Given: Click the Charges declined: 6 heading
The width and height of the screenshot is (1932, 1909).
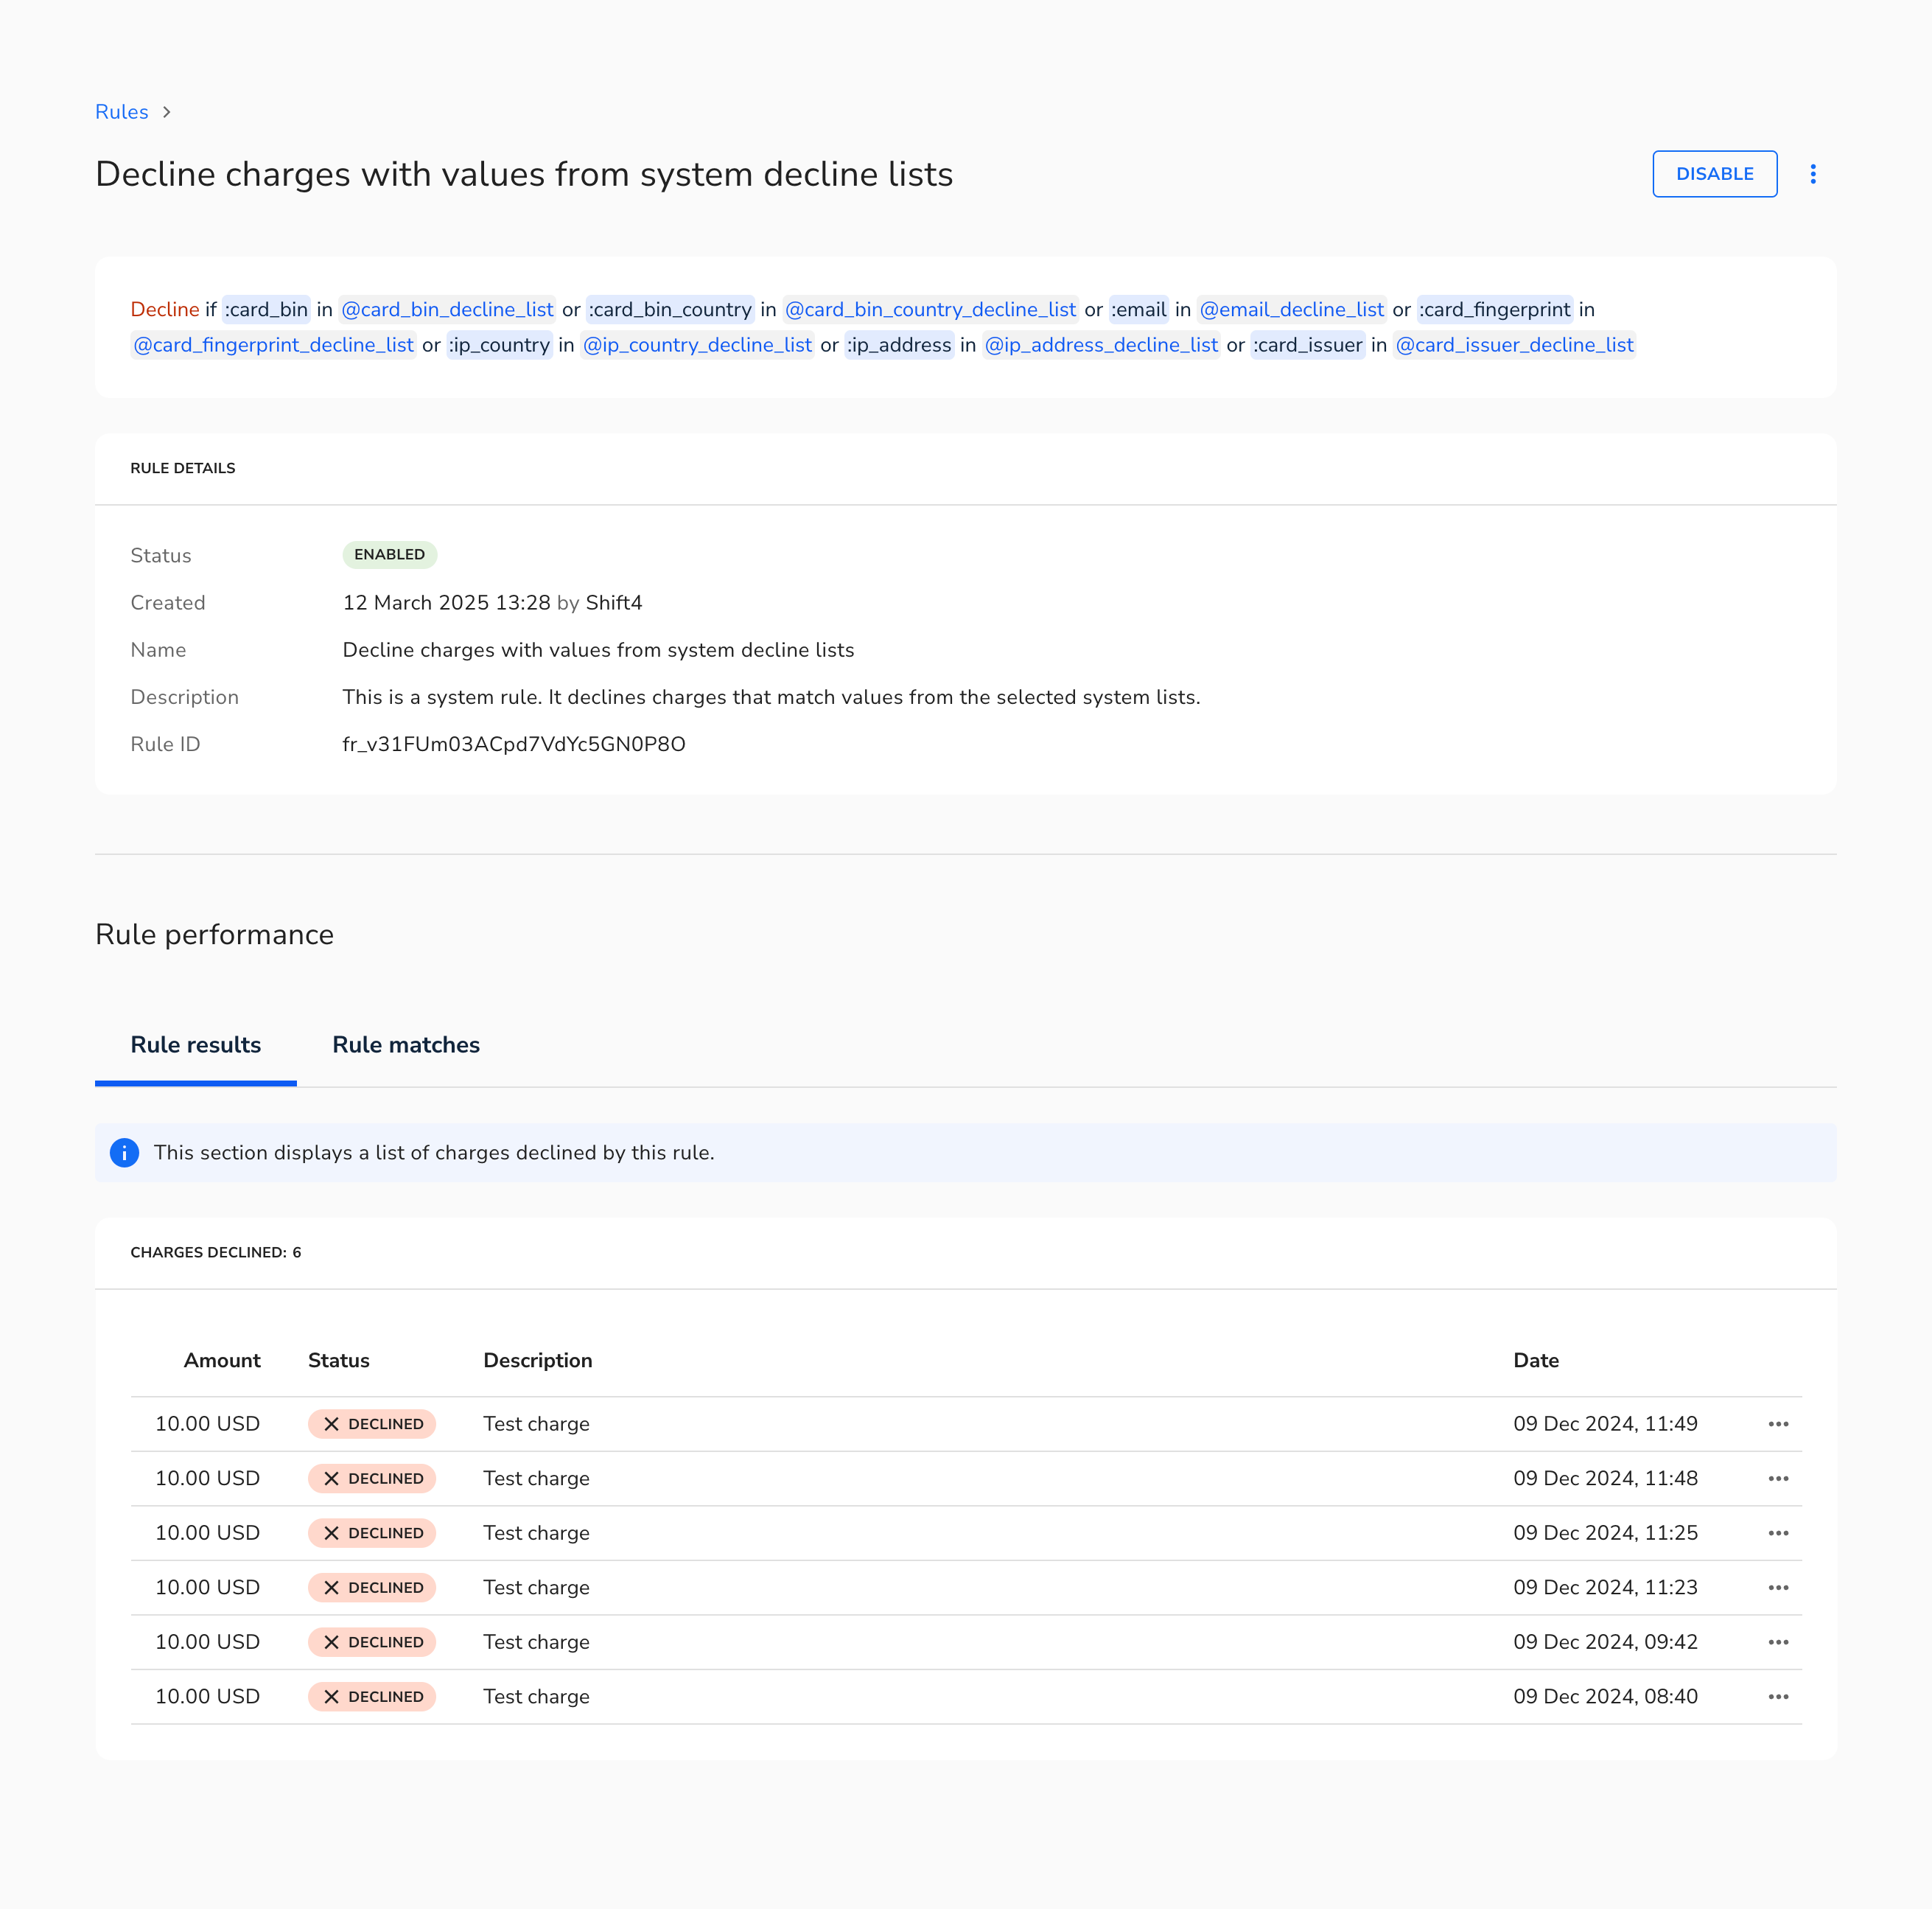Looking at the screenshot, I should [216, 1253].
